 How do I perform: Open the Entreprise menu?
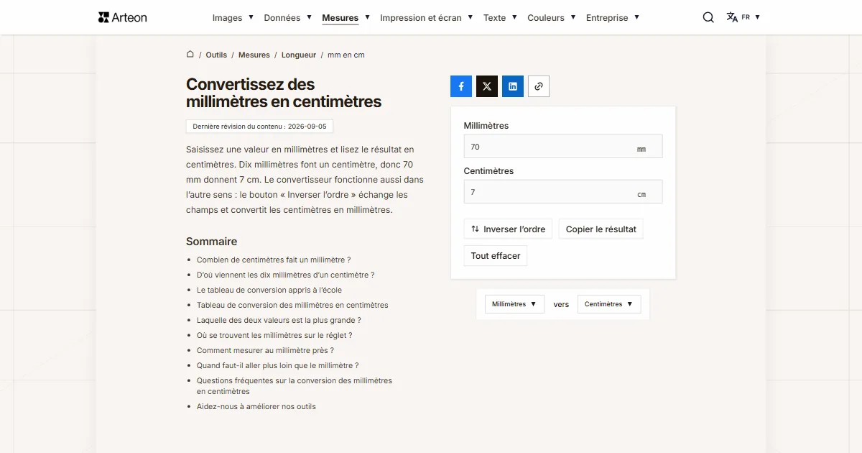coord(613,17)
